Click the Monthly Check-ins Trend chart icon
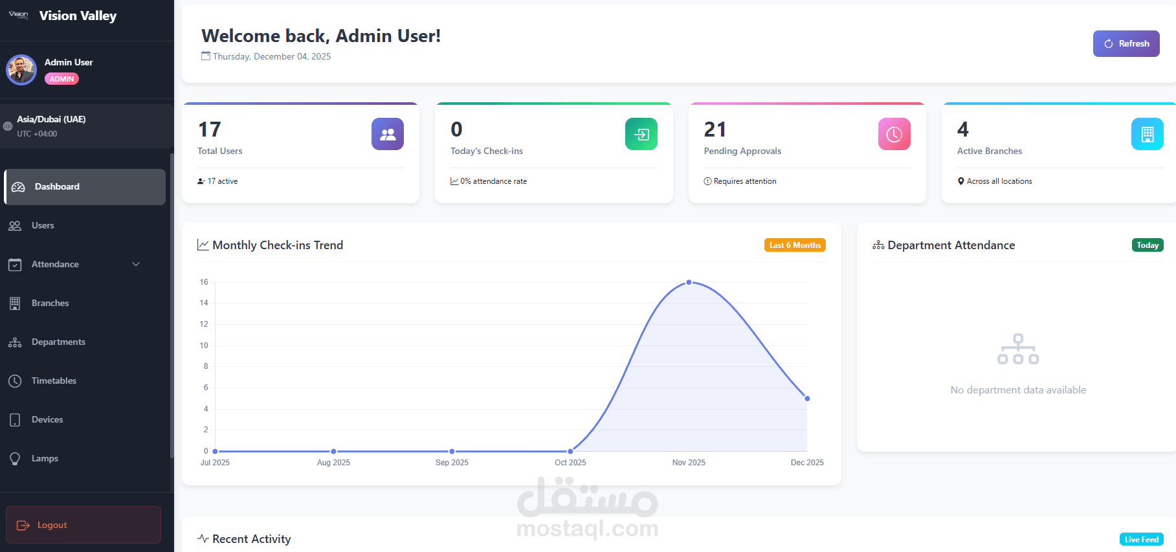Screen dimensions: 1176x552 pyautogui.click(x=203, y=245)
